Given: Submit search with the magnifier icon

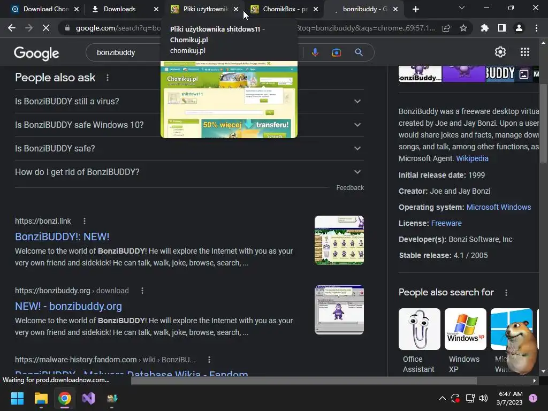Looking at the screenshot, I should [359, 52].
